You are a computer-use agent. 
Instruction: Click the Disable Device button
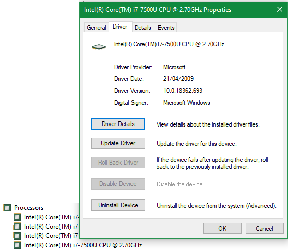[118, 184]
